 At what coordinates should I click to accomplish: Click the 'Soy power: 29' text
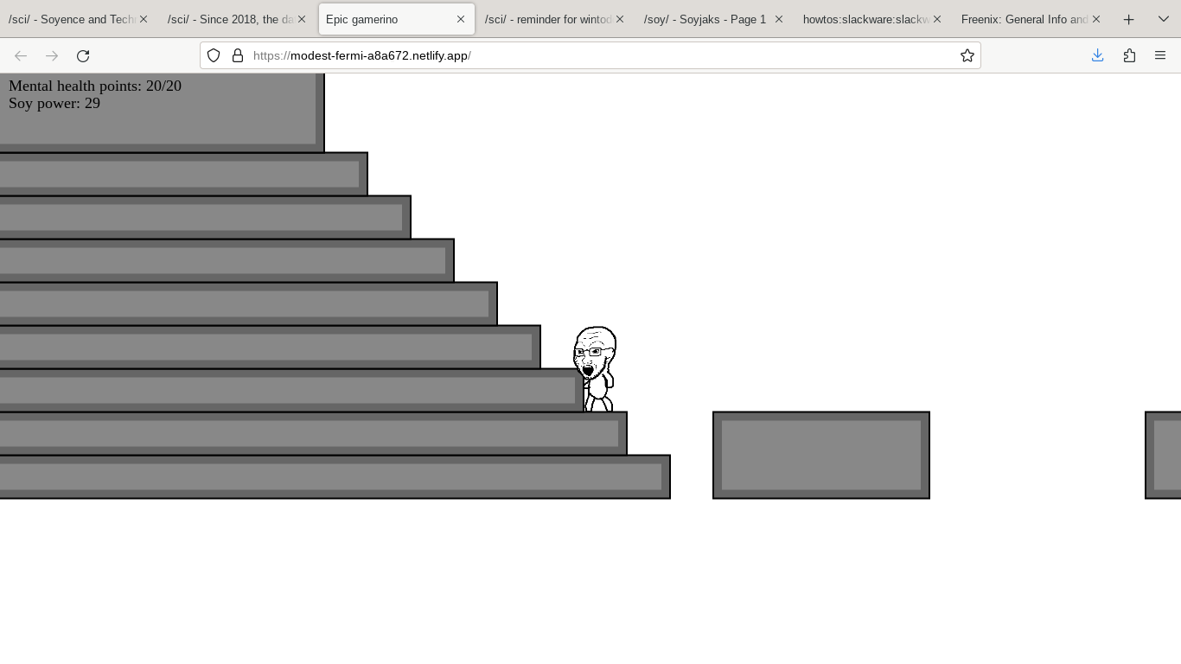54,103
